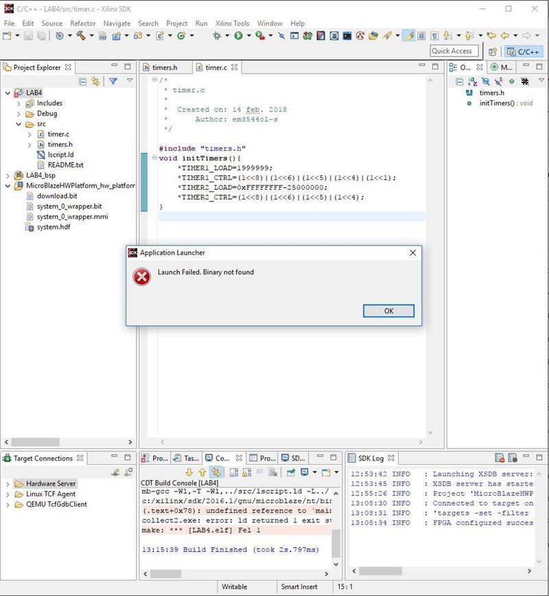Viewport: 549px width, 596px height.
Task: Toggle Link with Editor in Project Explorer
Action: tap(95, 81)
